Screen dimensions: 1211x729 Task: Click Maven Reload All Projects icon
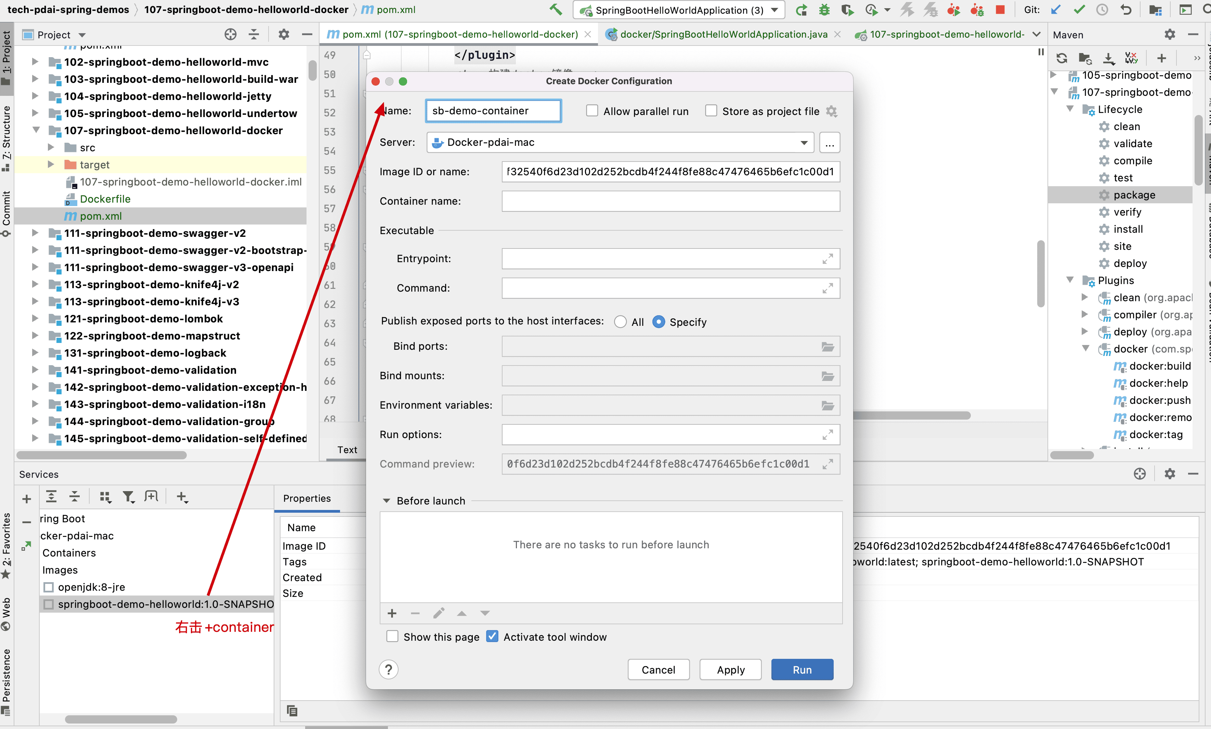tap(1062, 59)
